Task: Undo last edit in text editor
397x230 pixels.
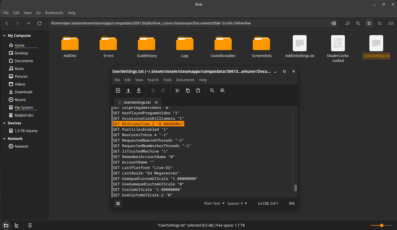Action: pos(153,90)
